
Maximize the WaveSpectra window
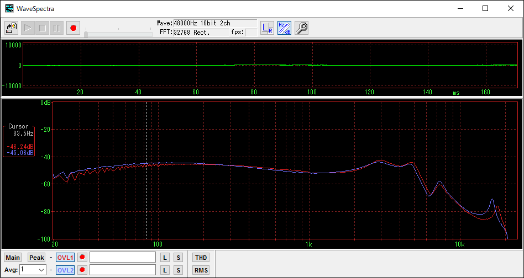click(x=485, y=9)
